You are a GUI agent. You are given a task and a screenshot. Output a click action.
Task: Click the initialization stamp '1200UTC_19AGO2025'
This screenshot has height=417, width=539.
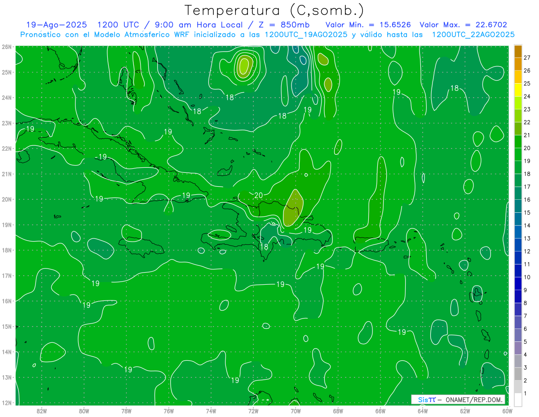[x=305, y=35]
